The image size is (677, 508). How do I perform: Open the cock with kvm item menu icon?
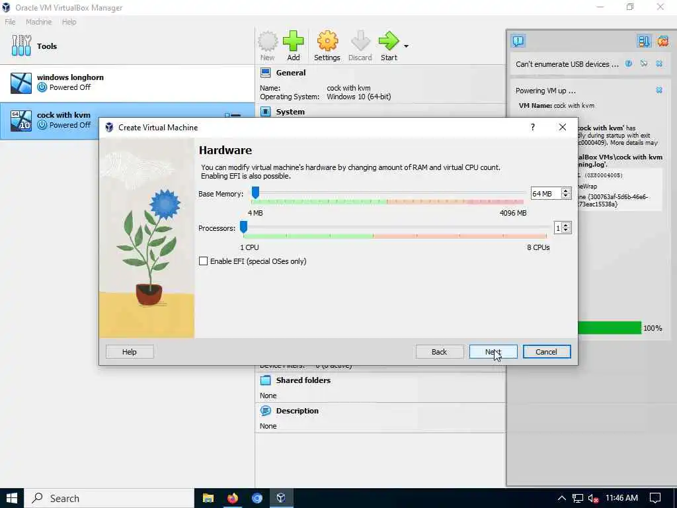pyautogui.click(x=233, y=115)
